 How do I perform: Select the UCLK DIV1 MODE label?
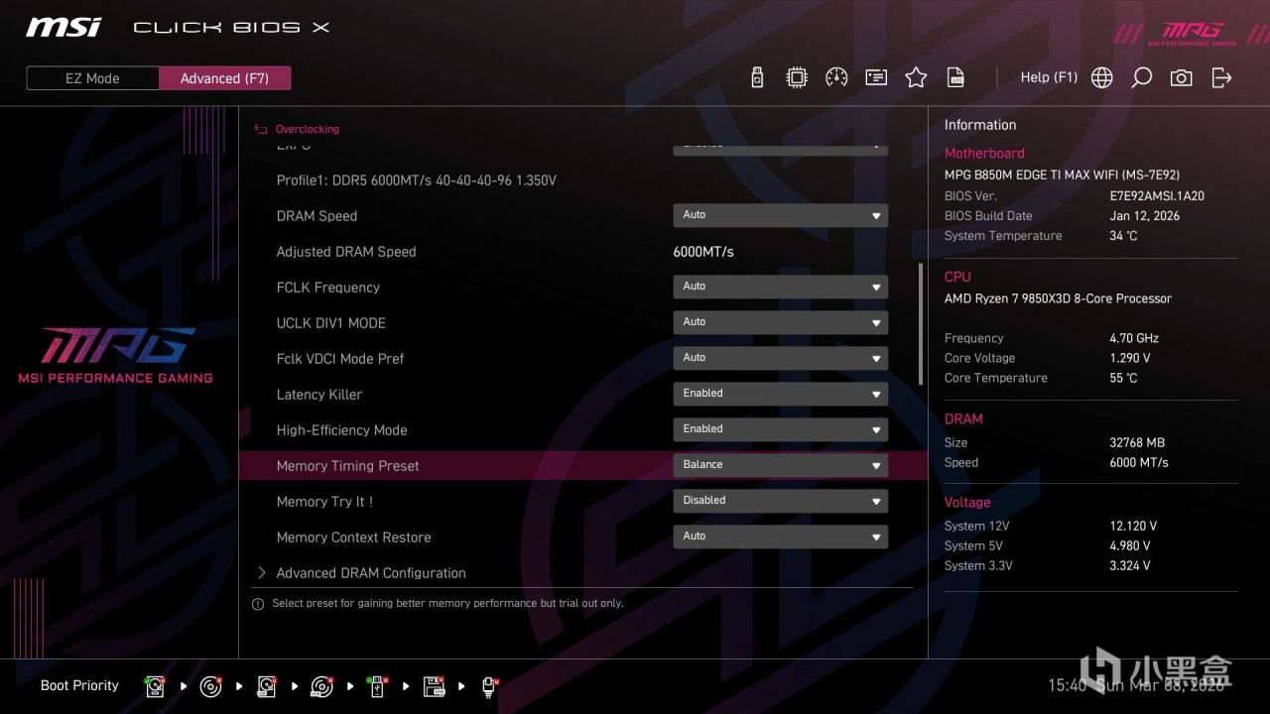point(331,323)
